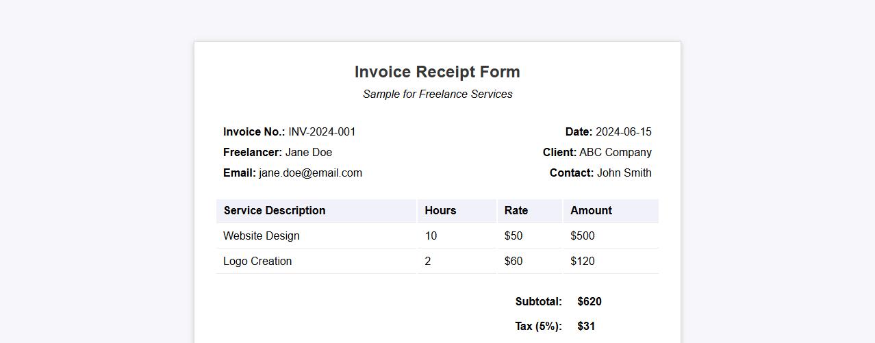Click the email jane.doe@email.com

pos(310,173)
